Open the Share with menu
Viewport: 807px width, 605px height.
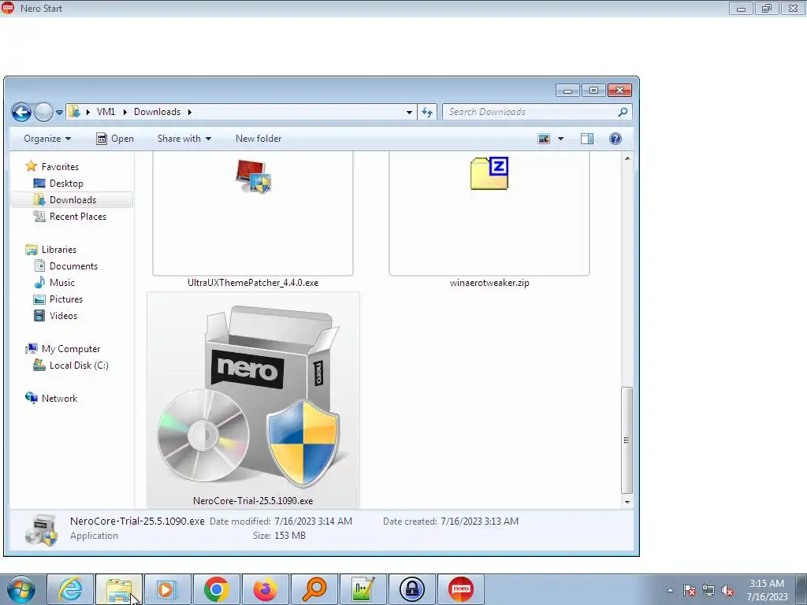pyautogui.click(x=184, y=139)
